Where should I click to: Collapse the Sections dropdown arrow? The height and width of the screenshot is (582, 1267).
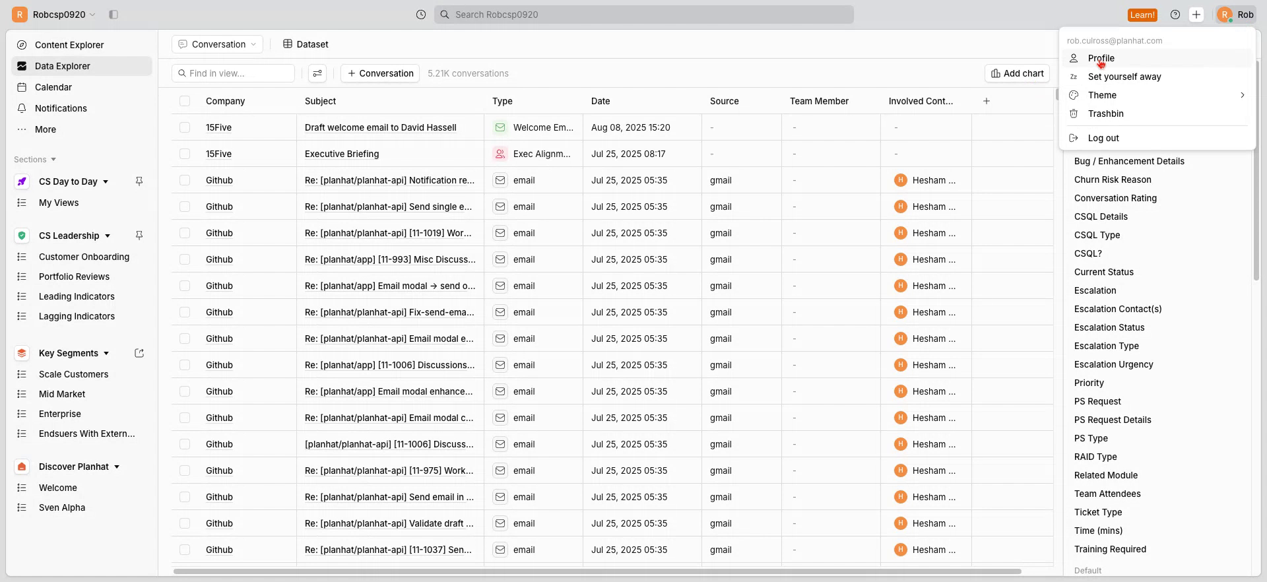coord(53,160)
